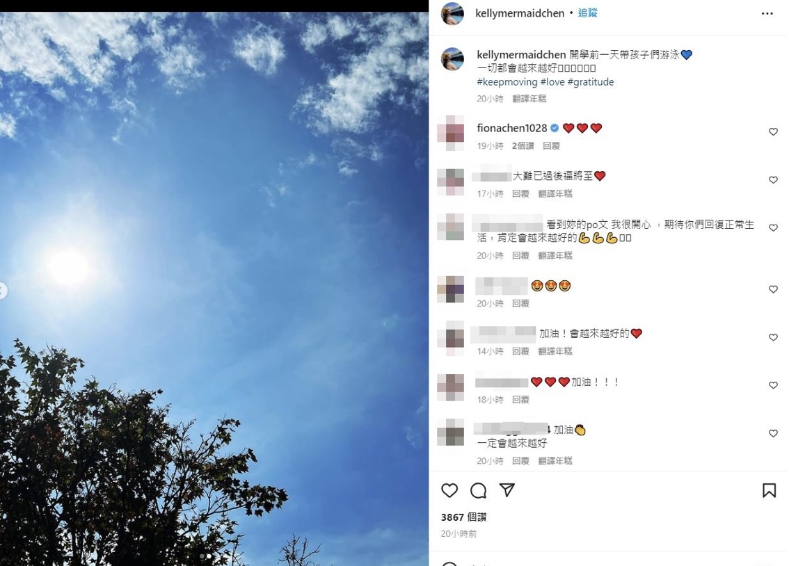Open fionachen1028's profile name
789x566 pixels.
pos(512,128)
